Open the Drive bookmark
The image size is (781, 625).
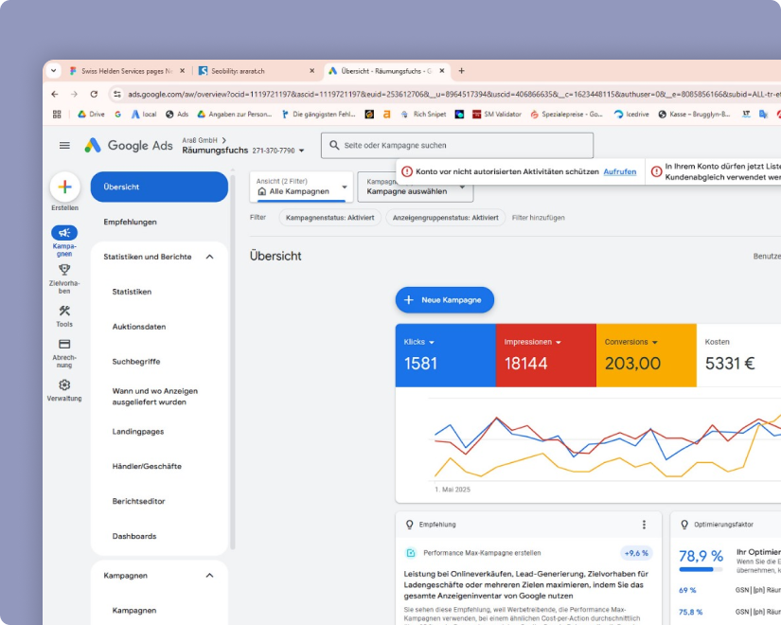(x=91, y=115)
